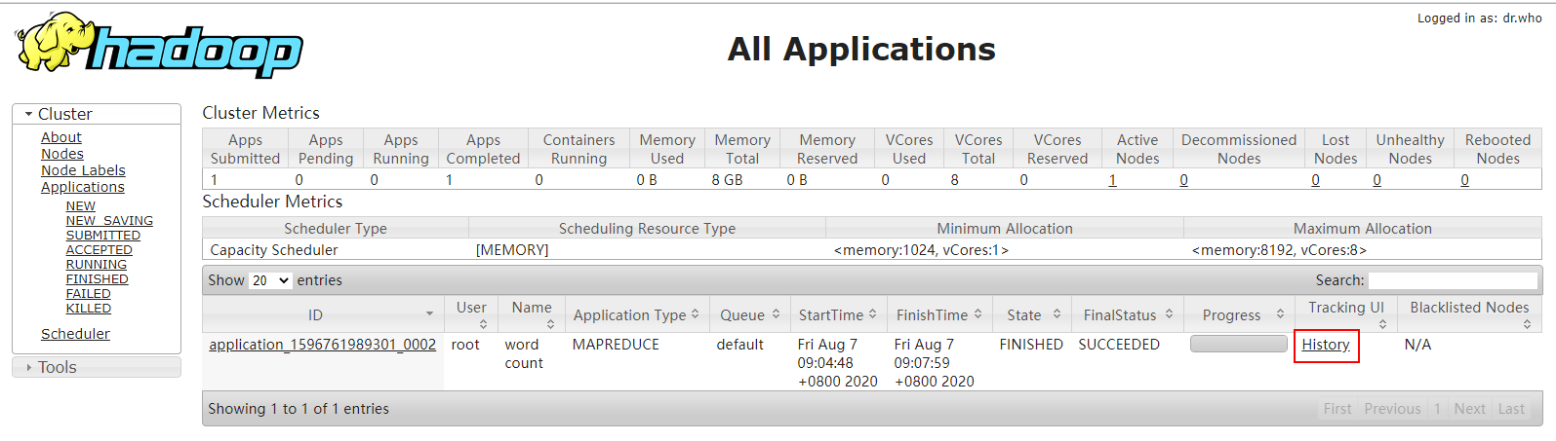This screenshot has width=1556, height=441.
Task: Sort table by ID column arrow
Action: coord(429,313)
